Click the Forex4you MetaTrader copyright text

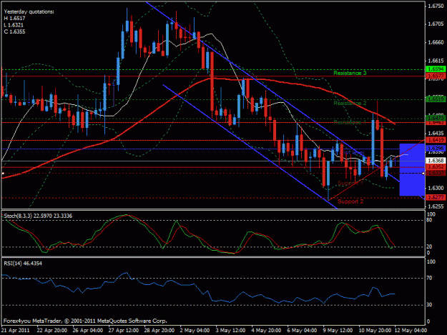85,321
